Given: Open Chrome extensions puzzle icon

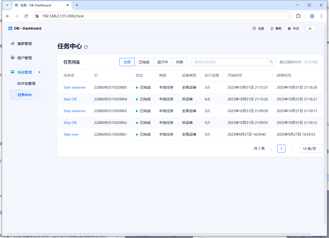Looking at the screenshot, I should pyautogui.click(x=298, y=16).
